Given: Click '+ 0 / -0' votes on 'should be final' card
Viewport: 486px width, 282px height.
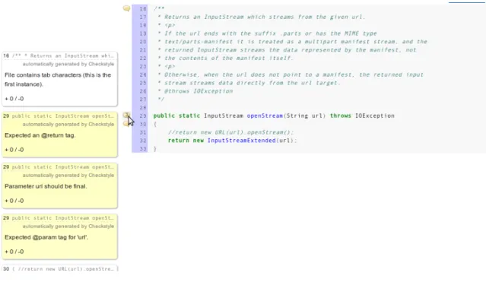Looking at the screenshot, I should [x=14, y=201].
